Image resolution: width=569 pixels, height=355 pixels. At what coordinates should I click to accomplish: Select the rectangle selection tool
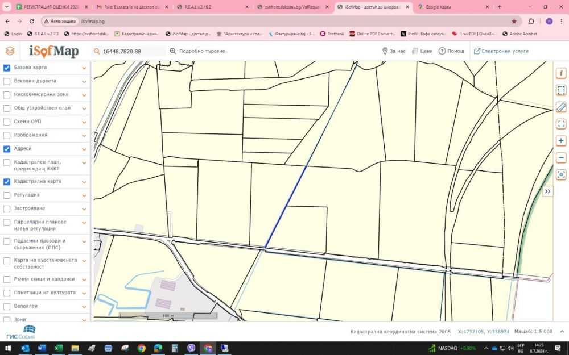pyautogui.click(x=561, y=90)
